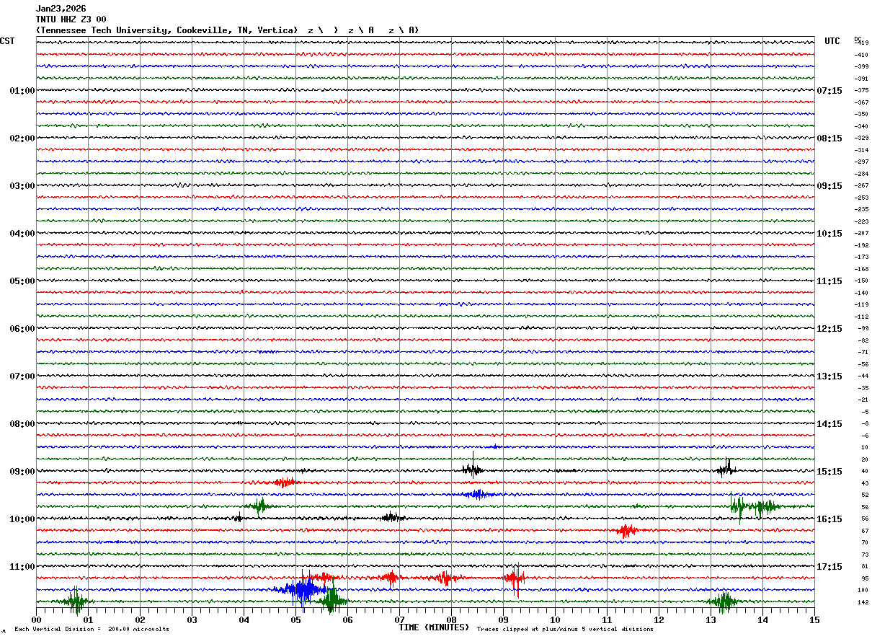Screen dimensions: 872x639
Task: Click the 05 minute tick label on axis
Action: pos(295,620)
